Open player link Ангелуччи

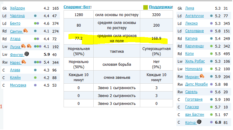194,16
